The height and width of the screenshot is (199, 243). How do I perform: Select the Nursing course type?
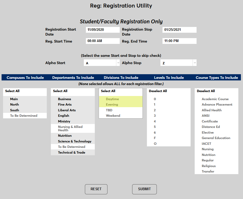(207, 149)
